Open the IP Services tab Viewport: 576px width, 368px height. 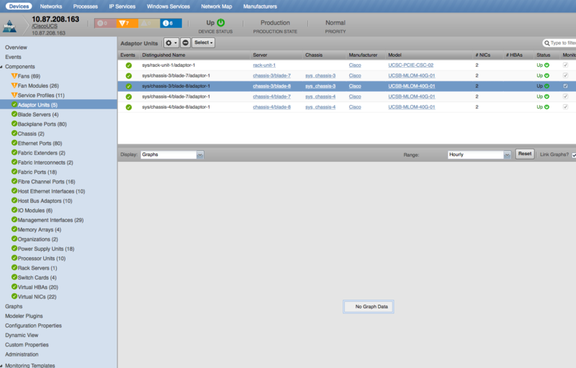tap(122, 6)
